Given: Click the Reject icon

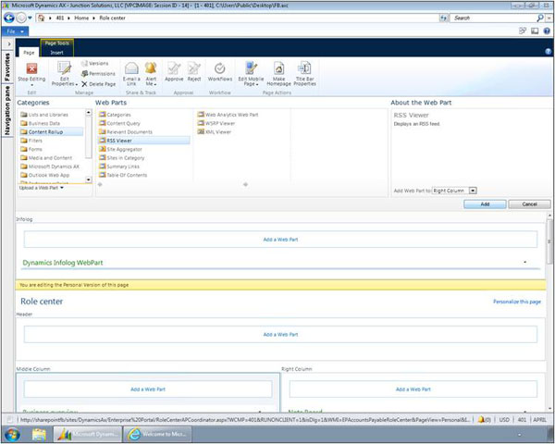Looking at the screenshot, I should pos(194,68).
